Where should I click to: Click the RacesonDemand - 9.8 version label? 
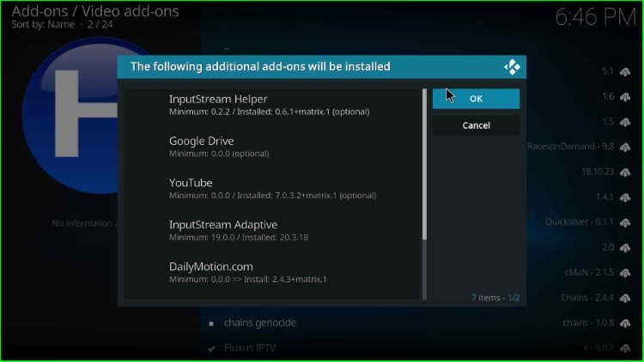571,147
